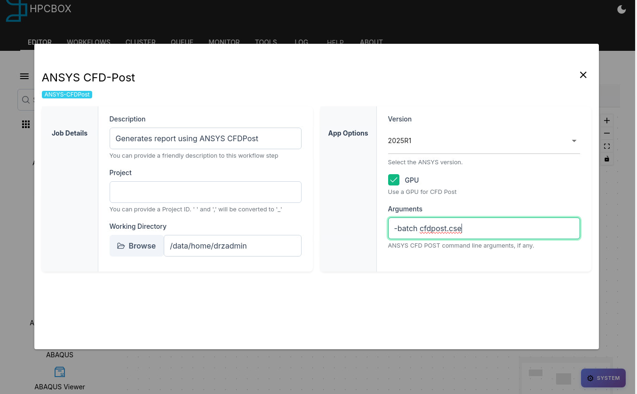Open the SYSTEM button
This screenshot has height=394, width=637.
point(603,378)
